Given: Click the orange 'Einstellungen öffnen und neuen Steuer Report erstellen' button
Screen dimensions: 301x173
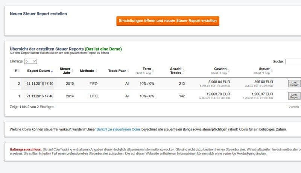Looking at the screenshot, I should 167,21.
